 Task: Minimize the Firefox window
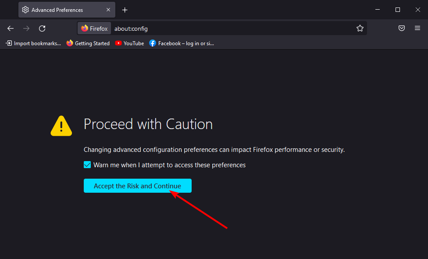click(378, 10)
